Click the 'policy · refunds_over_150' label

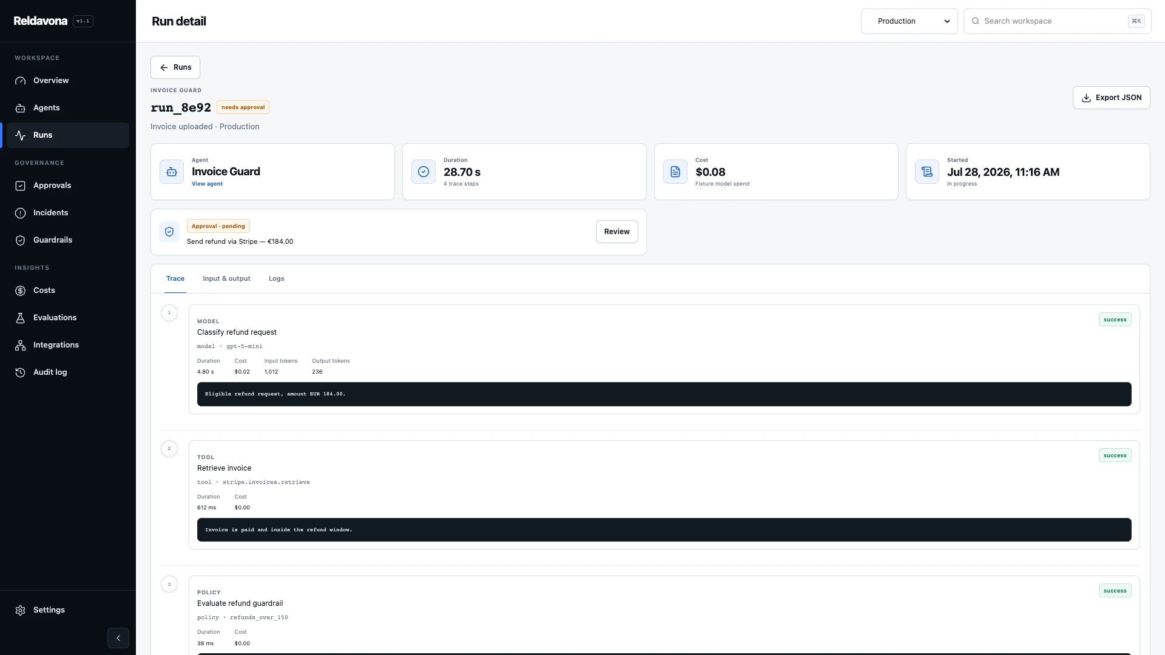pyautogui.click(x=243, y=617)
